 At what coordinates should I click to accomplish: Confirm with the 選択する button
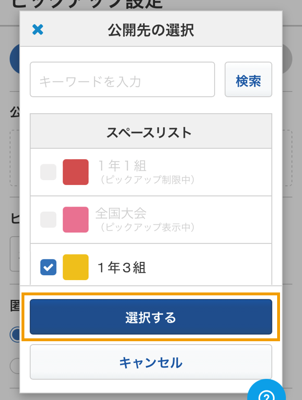tap(151, 317)
